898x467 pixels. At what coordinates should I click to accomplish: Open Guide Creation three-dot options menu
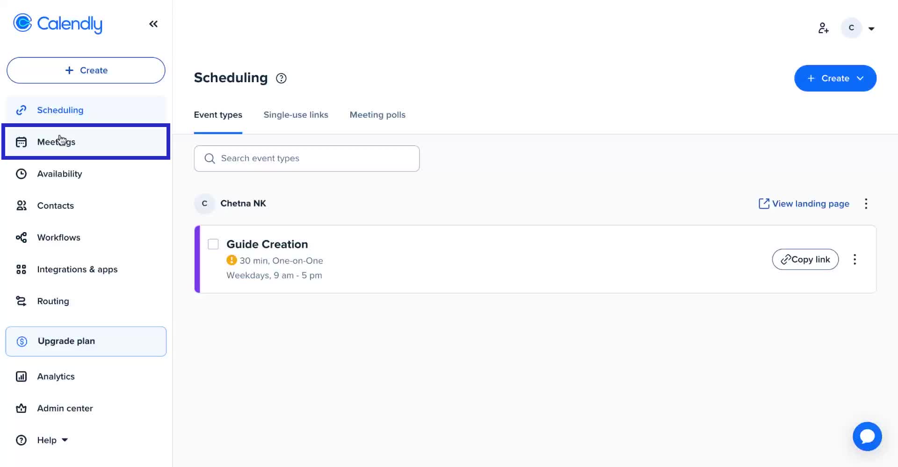point(855,260)
